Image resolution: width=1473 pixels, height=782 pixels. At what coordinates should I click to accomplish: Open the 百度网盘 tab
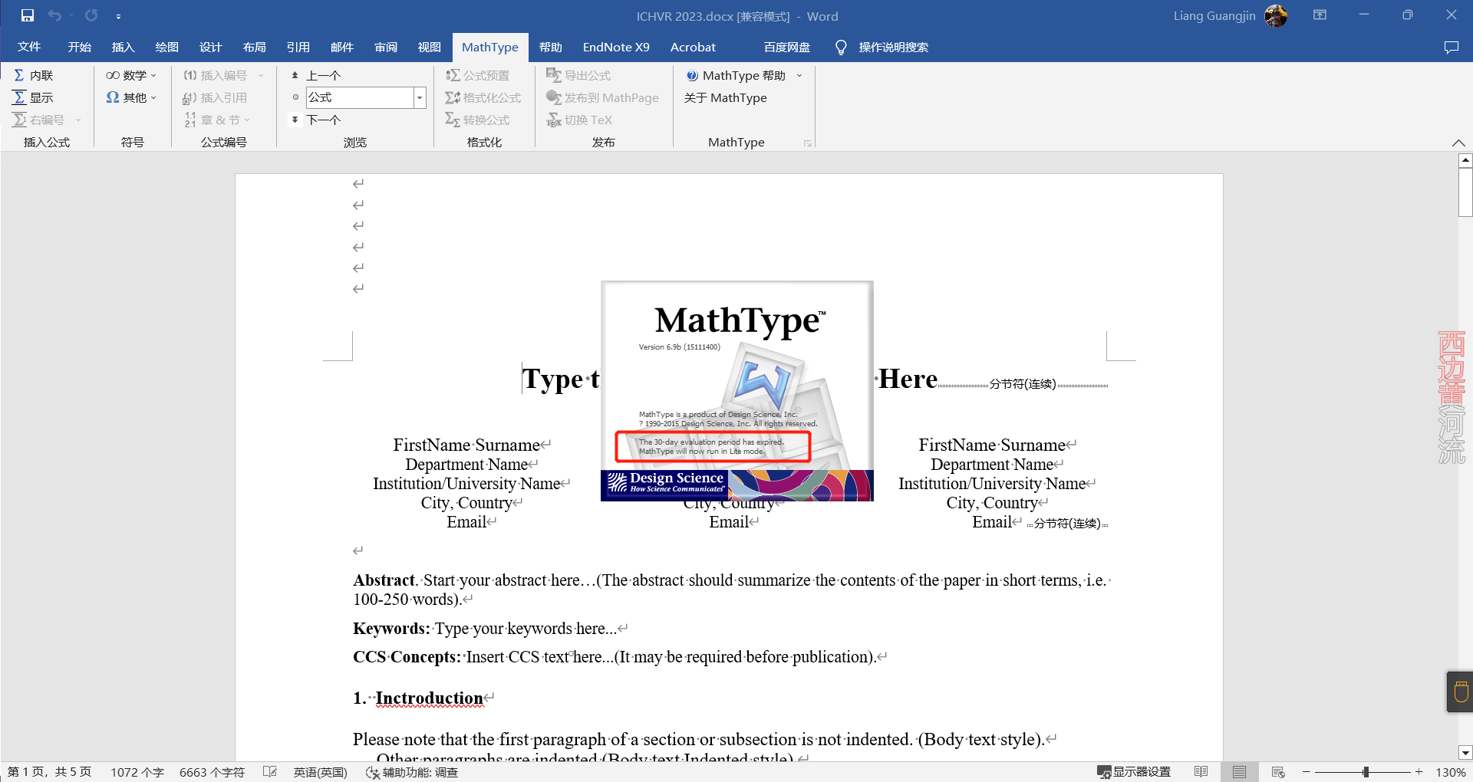[x=786, y=47]
